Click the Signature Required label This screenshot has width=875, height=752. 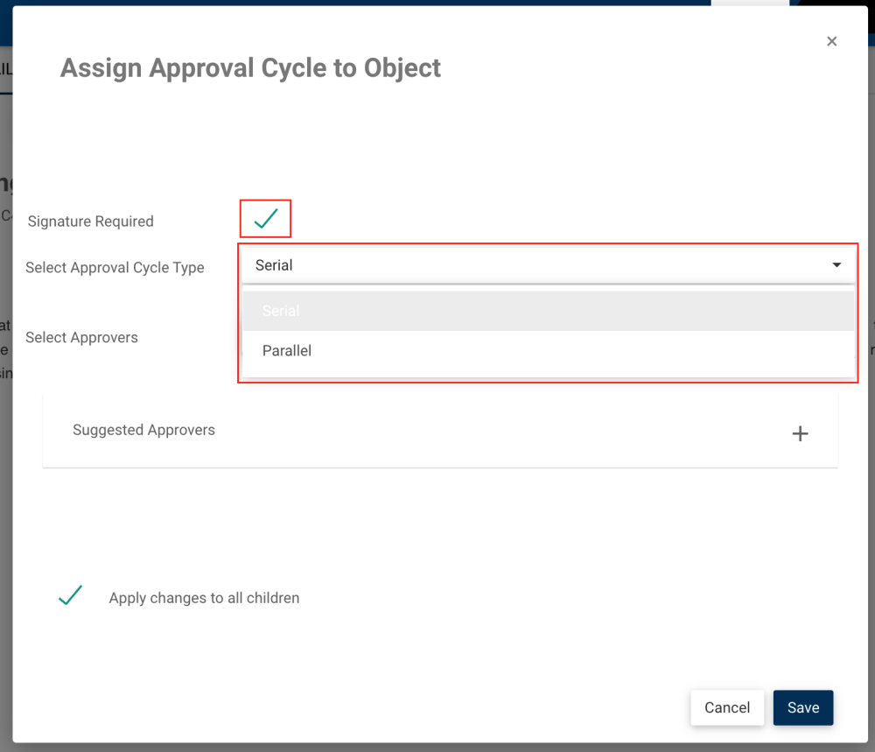[90, 221]
